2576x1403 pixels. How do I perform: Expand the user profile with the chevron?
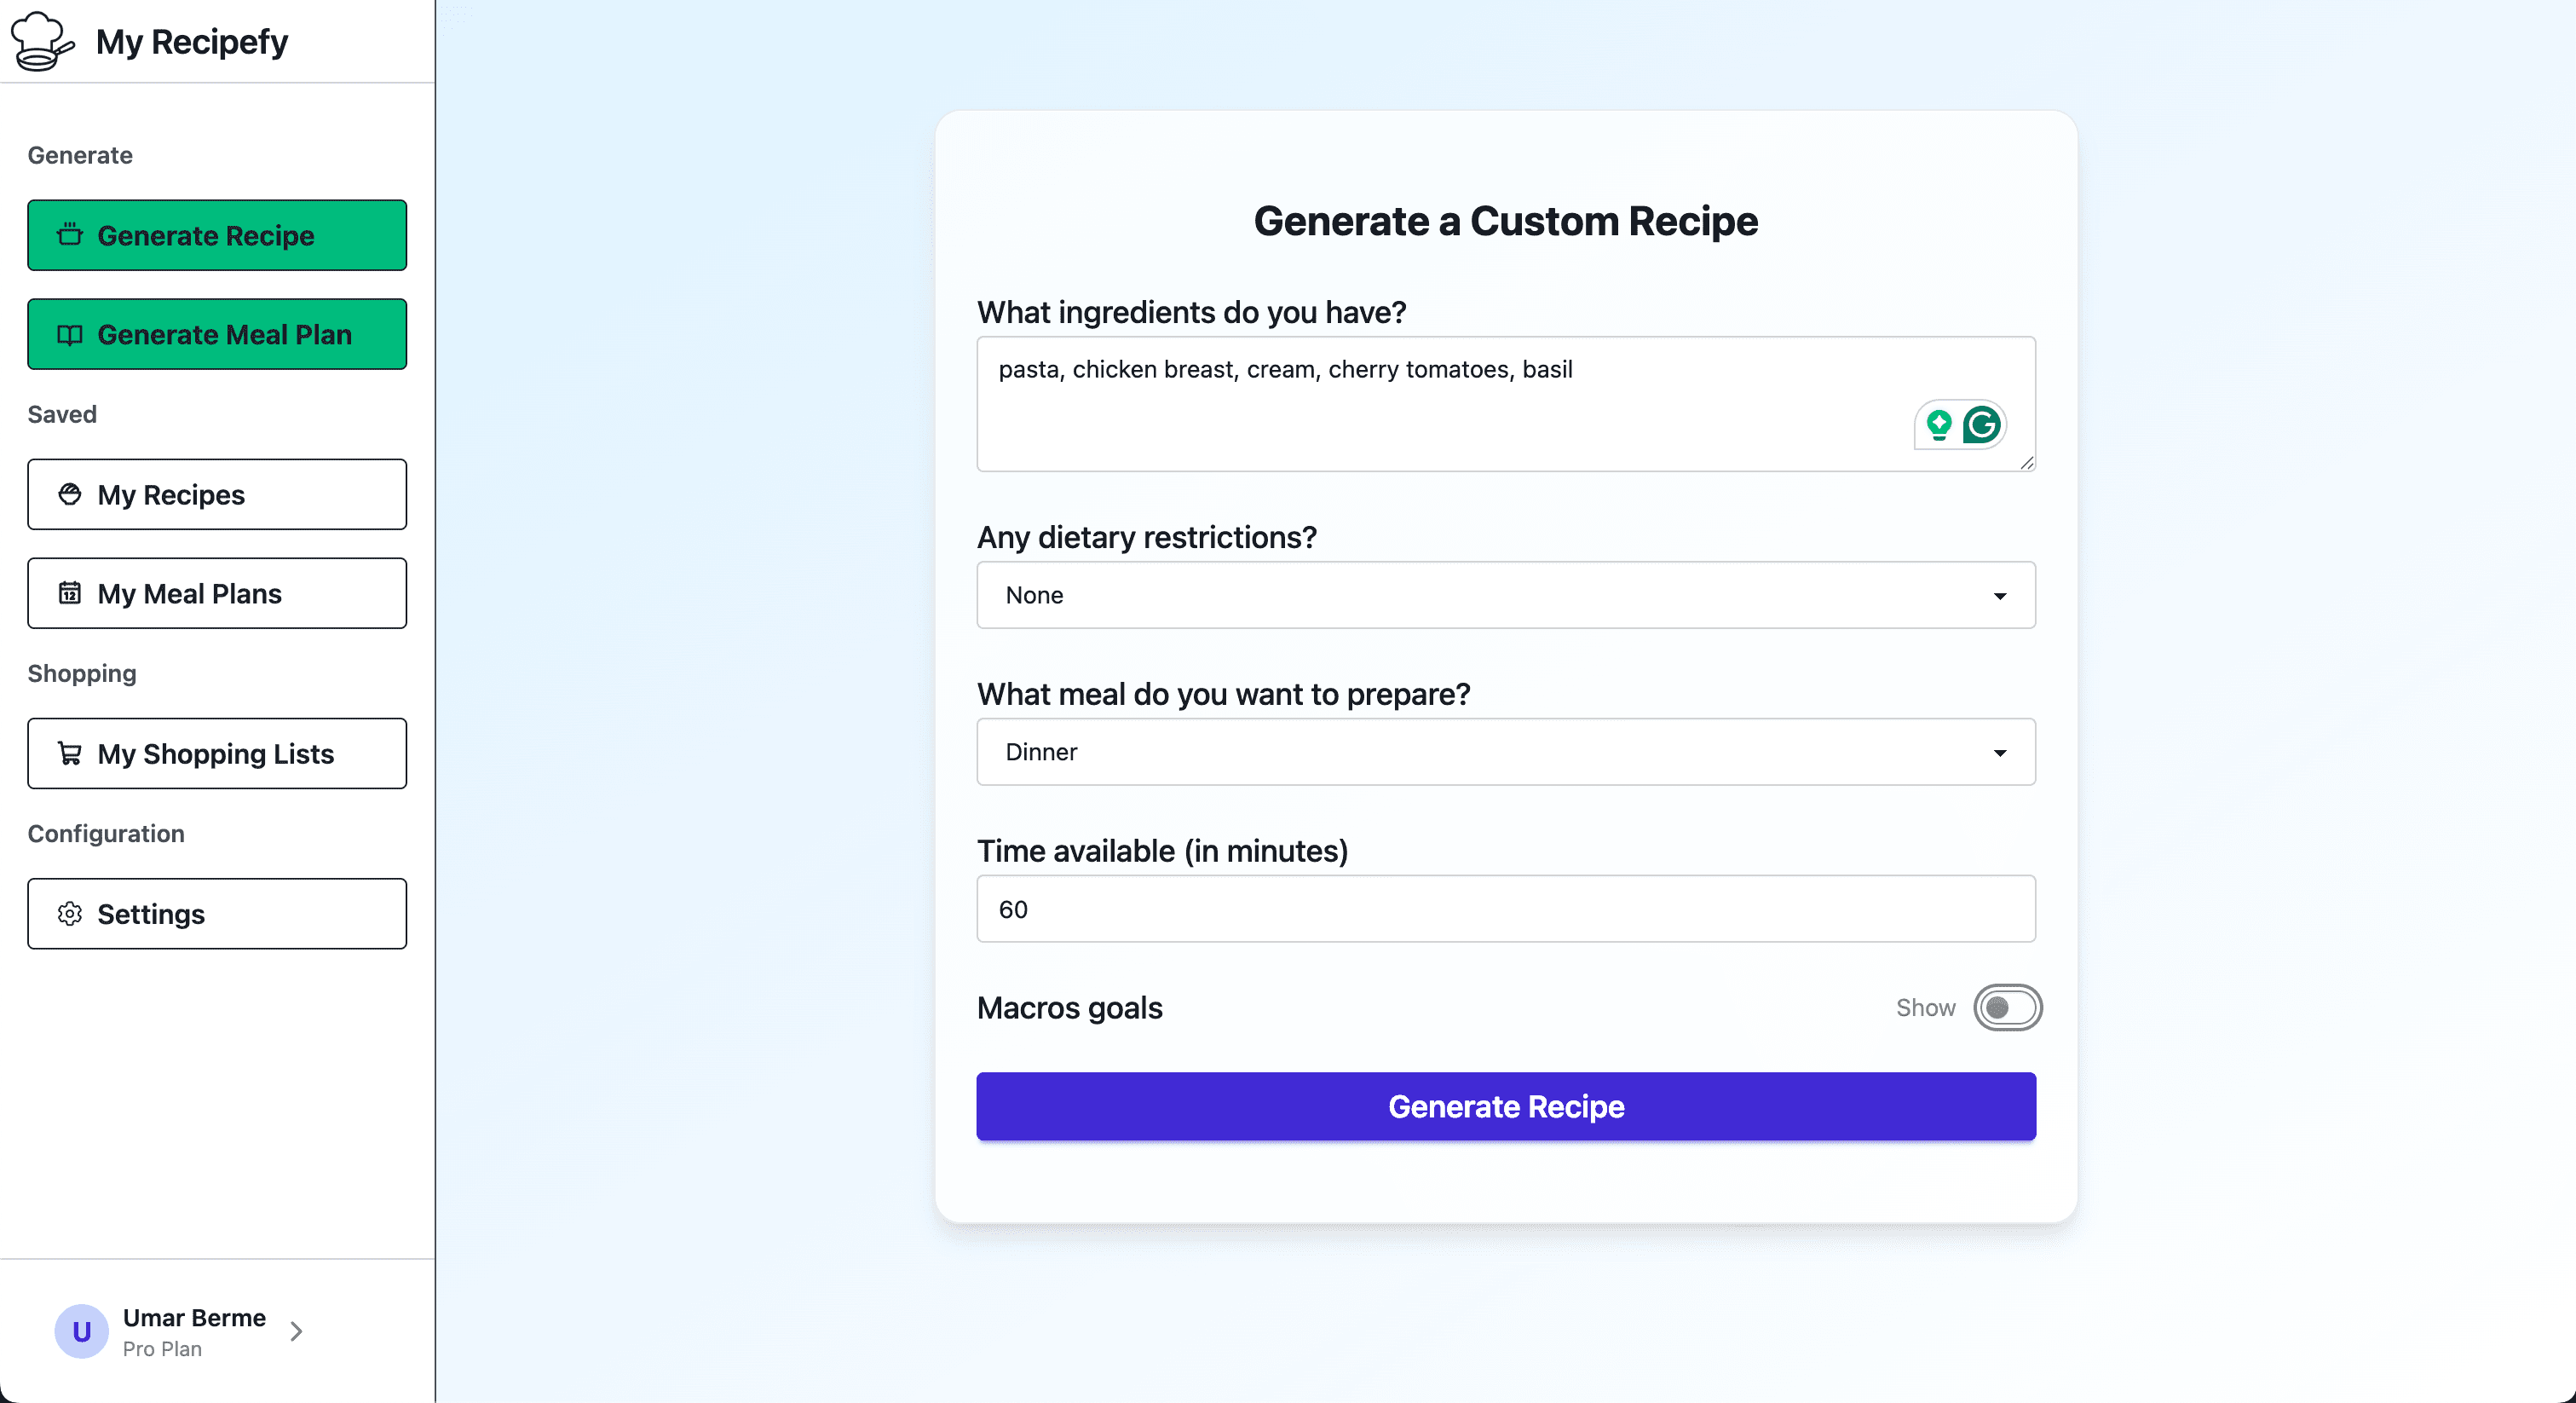(x=296, y=1331)
